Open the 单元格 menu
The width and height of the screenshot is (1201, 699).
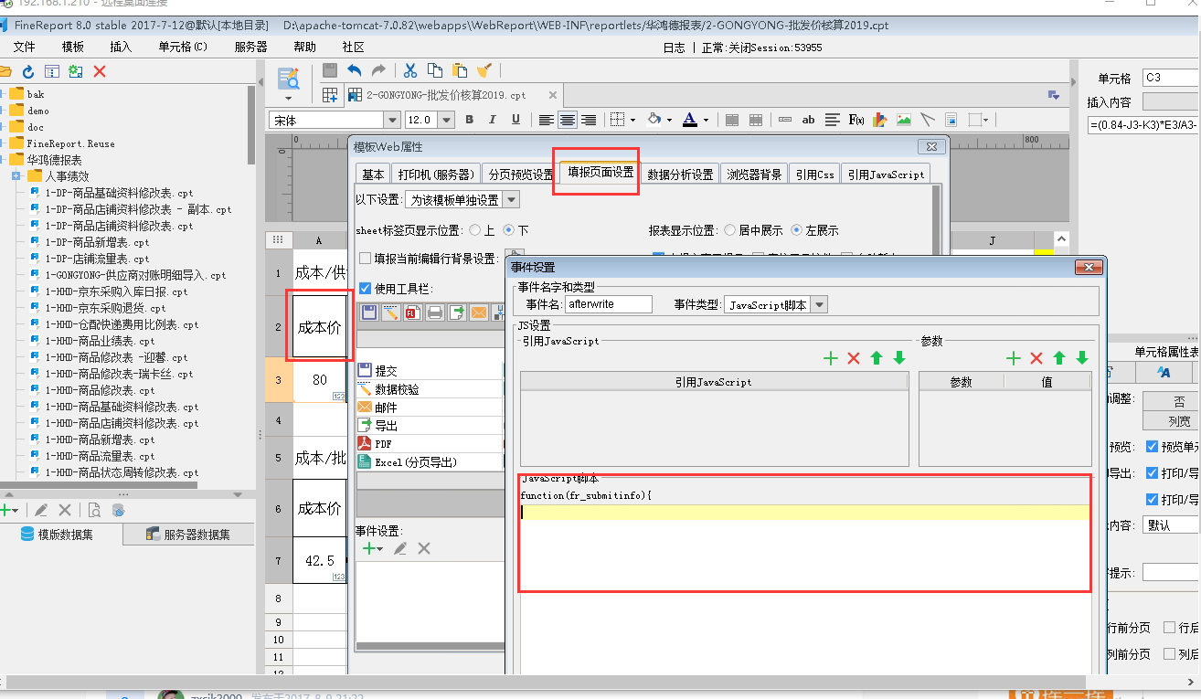(x=182, y=47)
